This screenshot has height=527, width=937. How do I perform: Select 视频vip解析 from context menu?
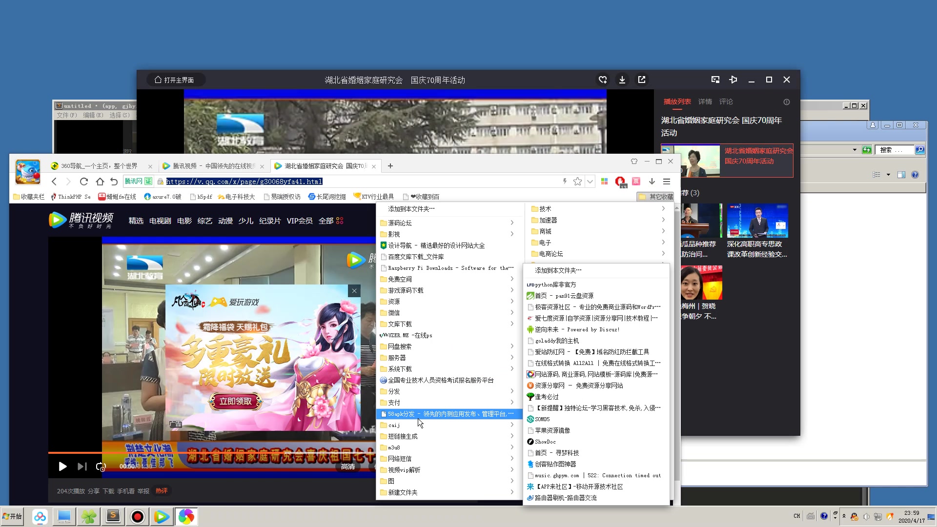pyautogui.click(x=404, y=470)
